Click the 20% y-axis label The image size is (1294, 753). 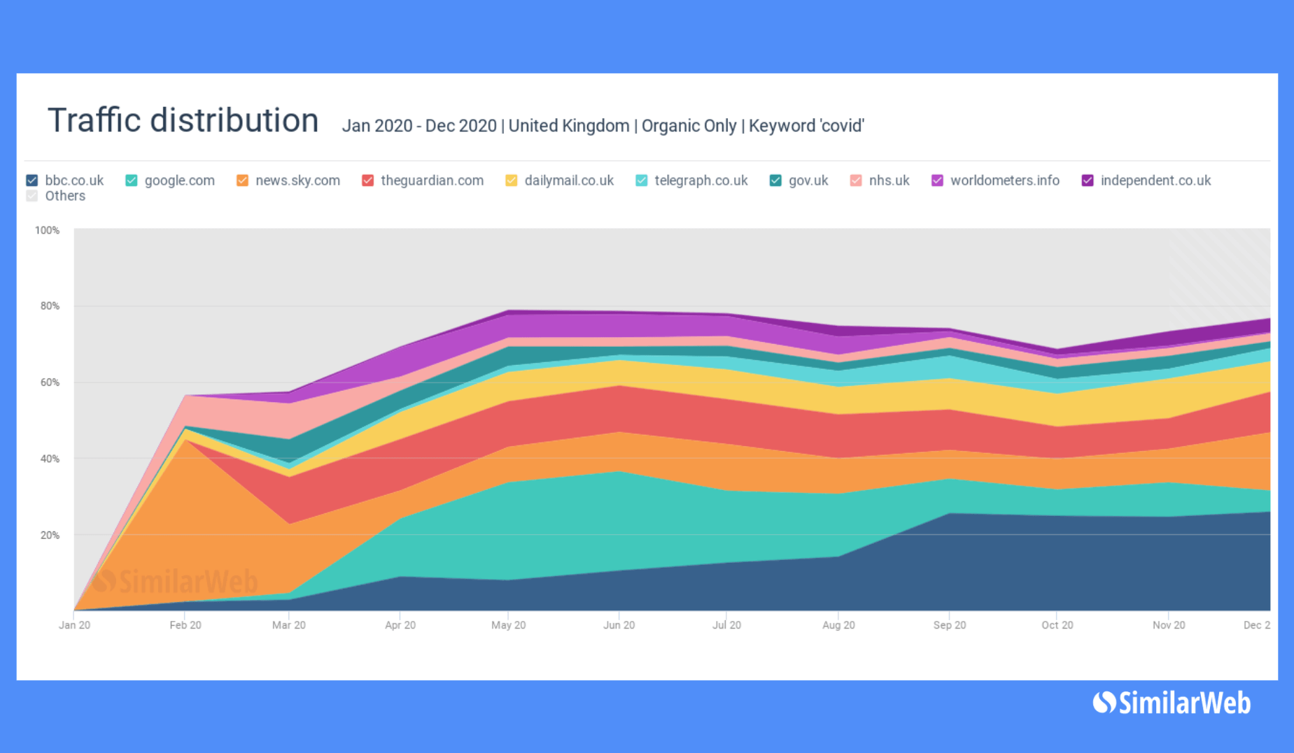[x=50, y=535]
